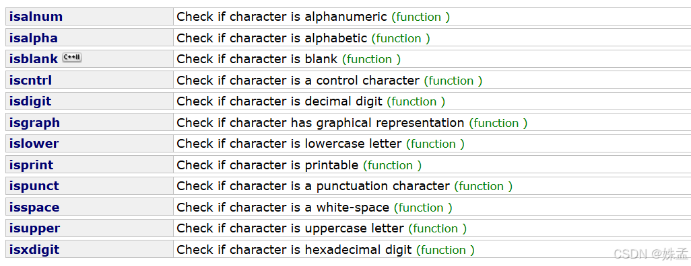Open the isalpha function link

pos(34,38)
